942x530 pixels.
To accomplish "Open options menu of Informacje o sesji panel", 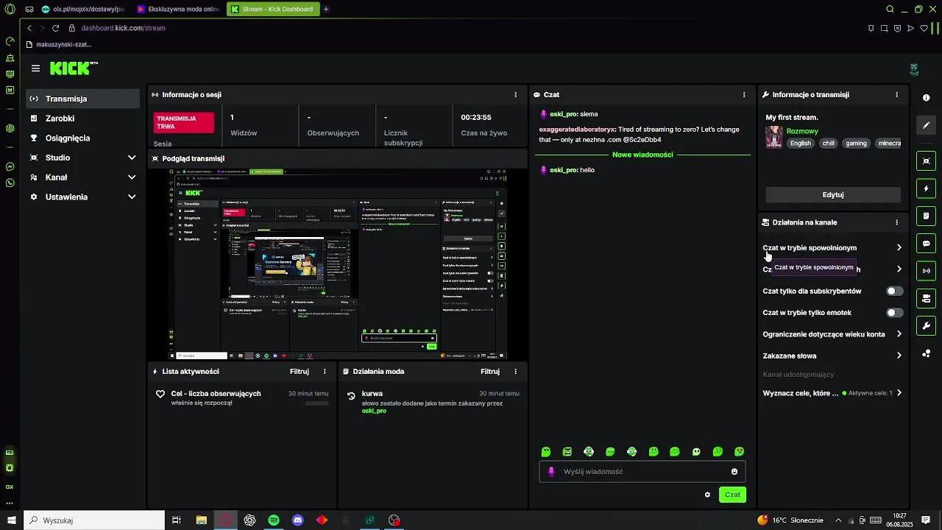I will pyautogui.click(x=515, y=95).
